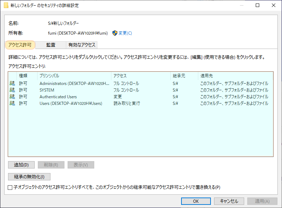282x208 pixels.
Task: Sort by the プリンシパル column header
Action: point(74,76)
